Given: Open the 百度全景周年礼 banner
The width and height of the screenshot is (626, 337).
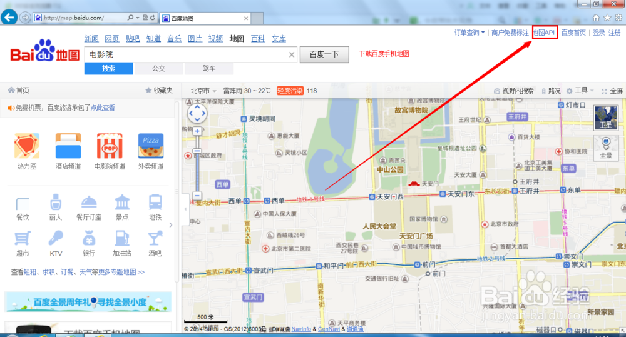Looking at the screenshot, I should click(x=88, y=302).
